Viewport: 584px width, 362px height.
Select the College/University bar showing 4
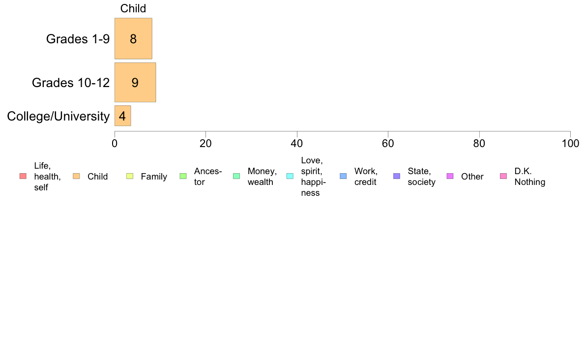122,116
